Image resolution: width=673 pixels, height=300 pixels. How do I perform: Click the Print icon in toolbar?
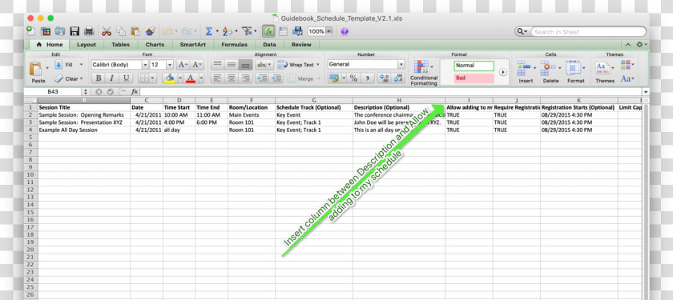point(89,31)
